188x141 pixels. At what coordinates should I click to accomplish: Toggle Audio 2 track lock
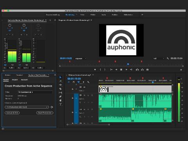72,112
